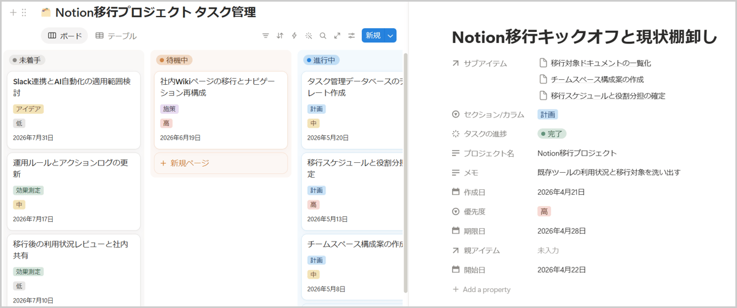
Task: Click the 期限日 calendar icon
Action: tap(456, 231)
